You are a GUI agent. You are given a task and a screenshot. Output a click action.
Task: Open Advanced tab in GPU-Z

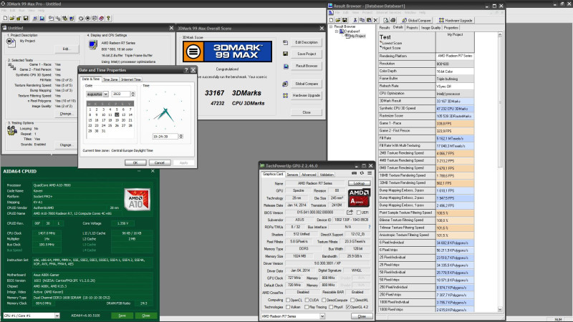click(x=309, y=175)
